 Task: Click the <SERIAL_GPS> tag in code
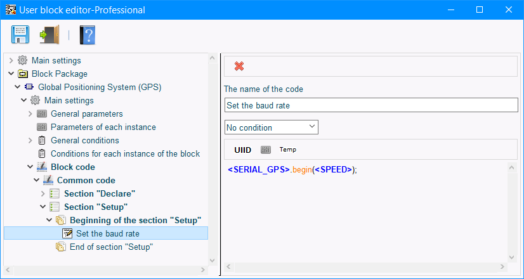tap(259, 169)
